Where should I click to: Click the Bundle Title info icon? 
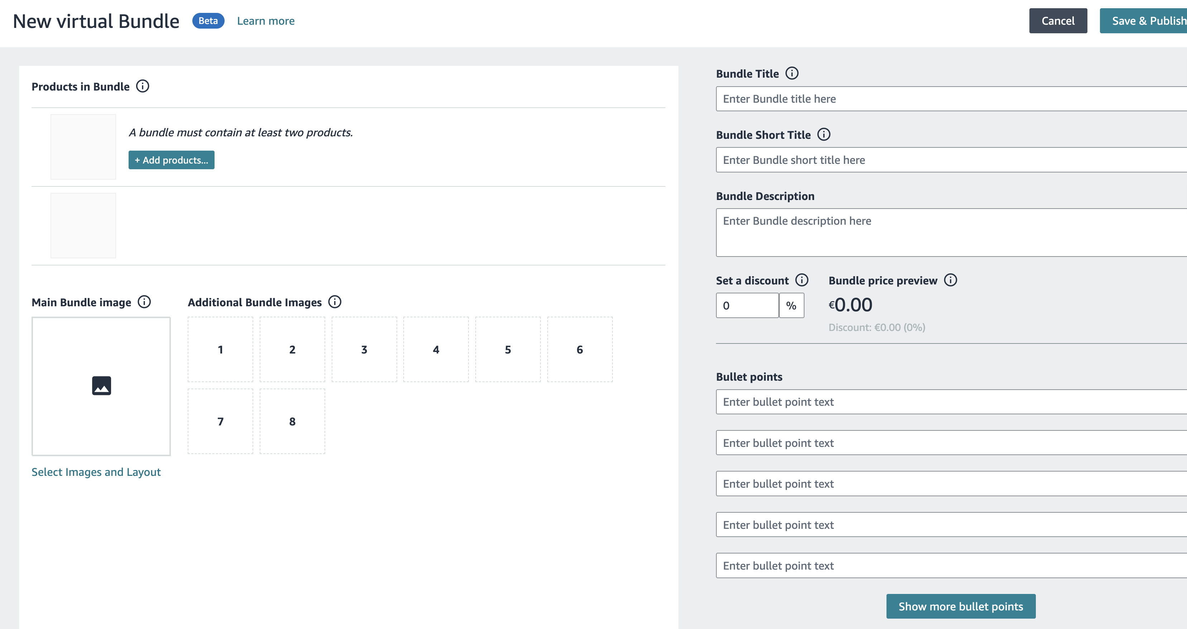792,73
